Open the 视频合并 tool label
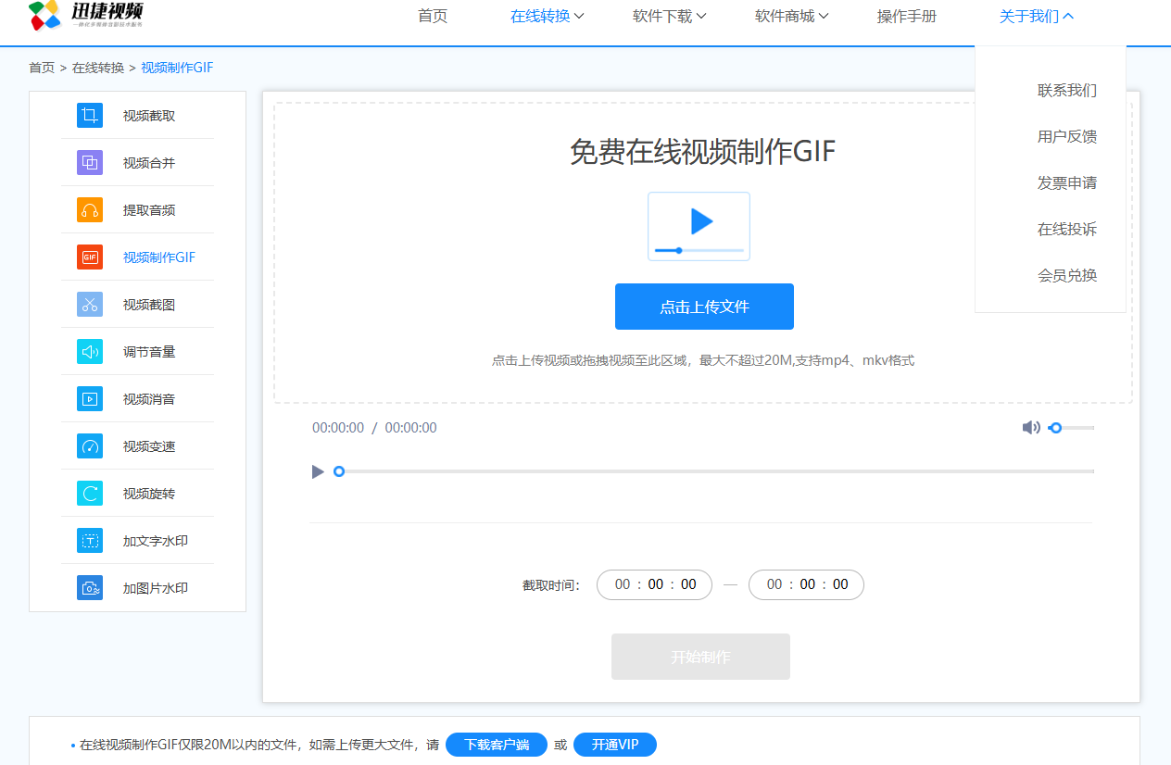 coord(149,163)
